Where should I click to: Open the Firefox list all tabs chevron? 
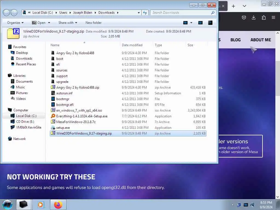(244, 6)
